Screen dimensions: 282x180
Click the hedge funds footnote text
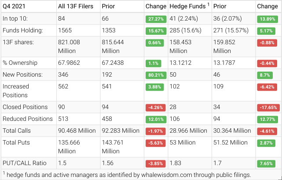[x=128, y=175]
